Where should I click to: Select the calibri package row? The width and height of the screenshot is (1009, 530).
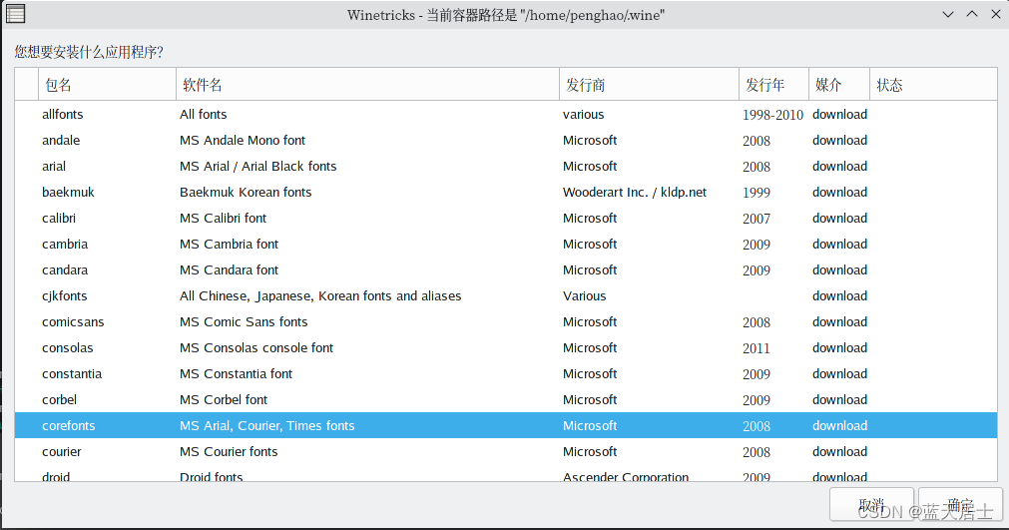tap(506, 218)
